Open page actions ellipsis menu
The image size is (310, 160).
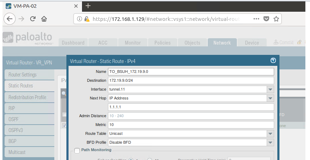pyautogui.click(x=256, y=19)
